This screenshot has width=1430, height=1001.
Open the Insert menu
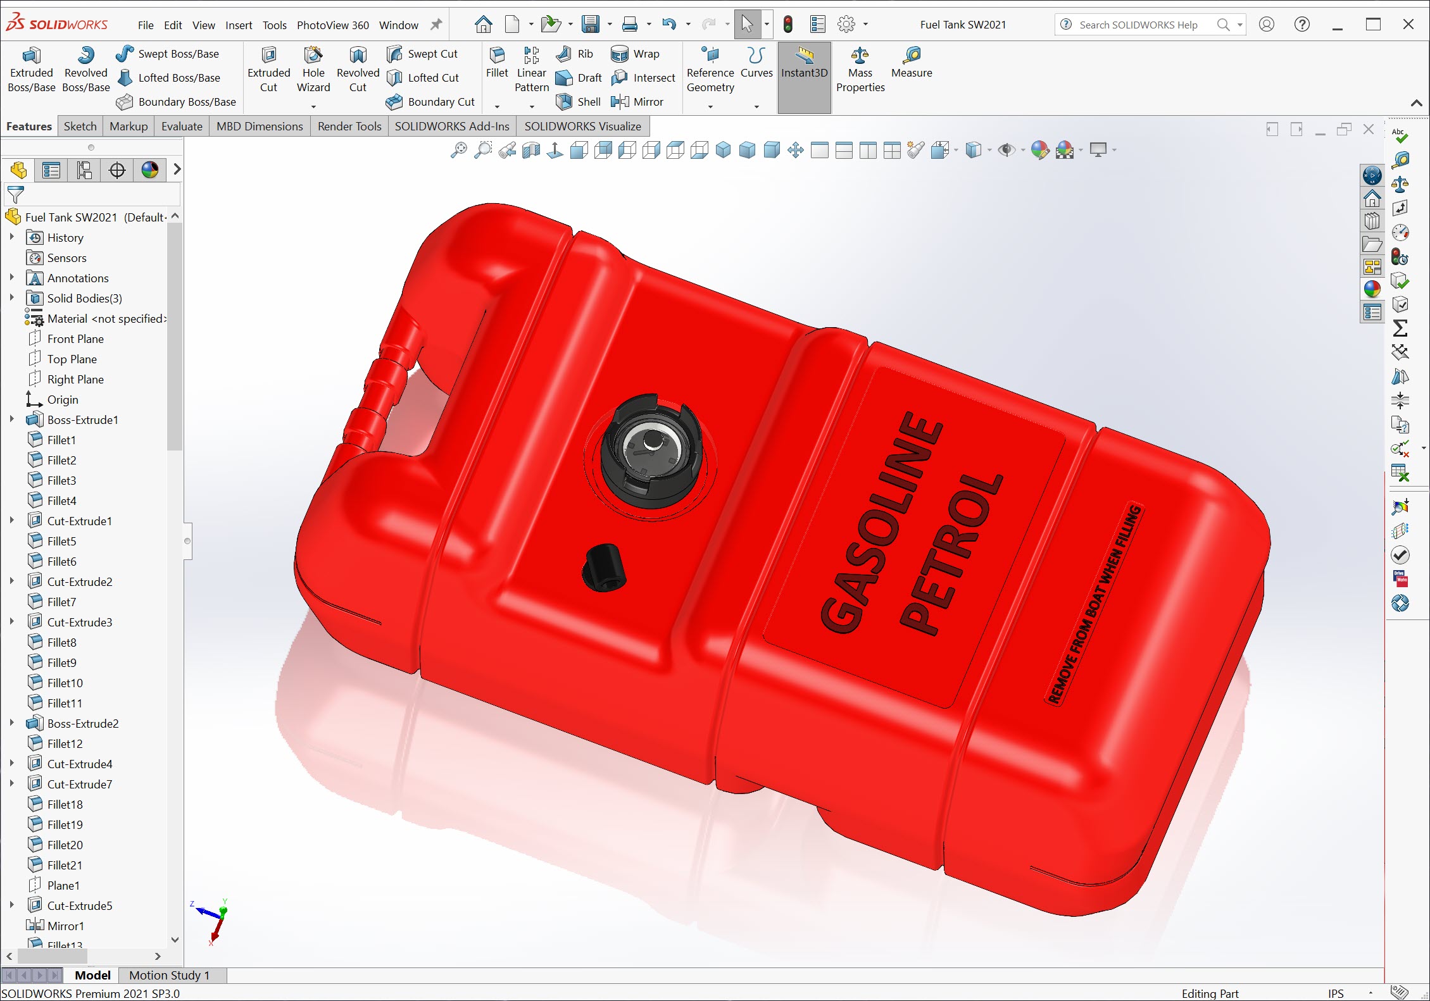pos(239,25)
